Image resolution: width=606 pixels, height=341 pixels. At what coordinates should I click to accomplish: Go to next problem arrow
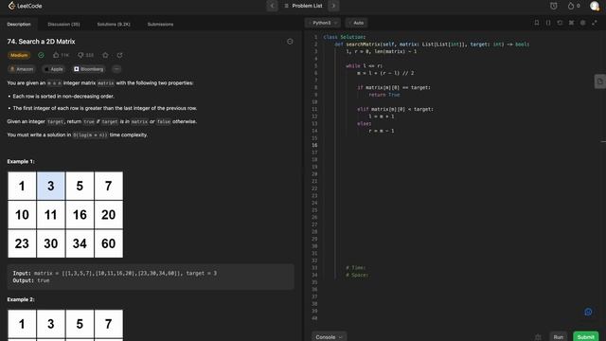point(333,6)
